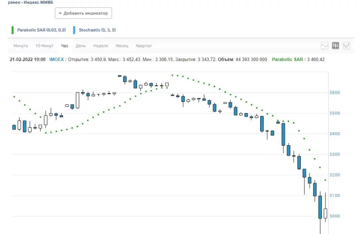Click the 3600 price axis label
This screenshot has height=234, width=362.
335,93
